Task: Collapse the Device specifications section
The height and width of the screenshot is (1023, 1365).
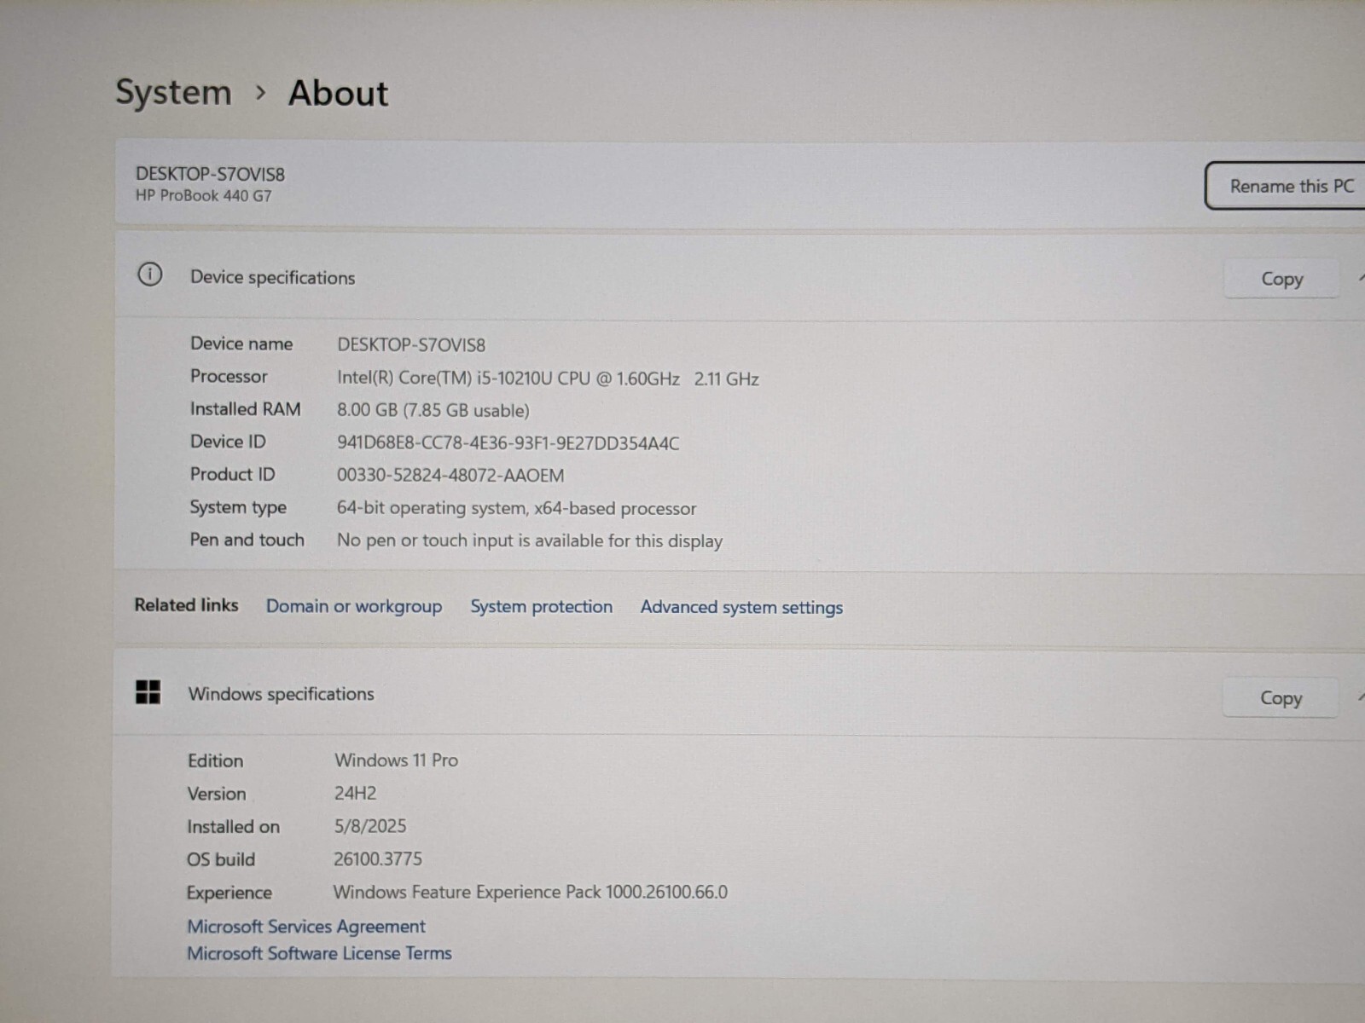Action: (1361, 278)
